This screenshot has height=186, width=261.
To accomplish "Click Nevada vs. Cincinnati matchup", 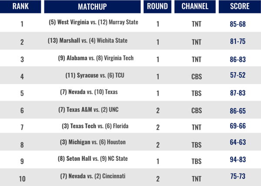I will (93, 176).
